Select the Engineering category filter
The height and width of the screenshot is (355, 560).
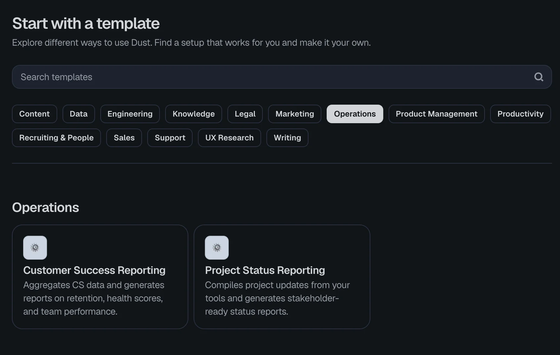click(x=130, y=114)
